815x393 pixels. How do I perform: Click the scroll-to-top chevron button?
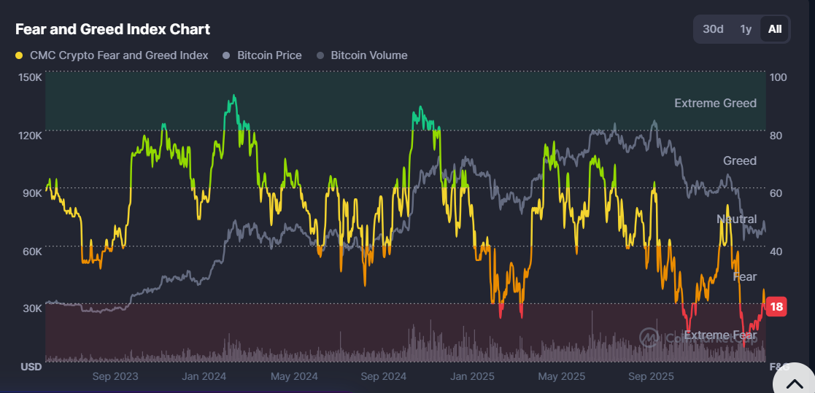coord(794,382)
